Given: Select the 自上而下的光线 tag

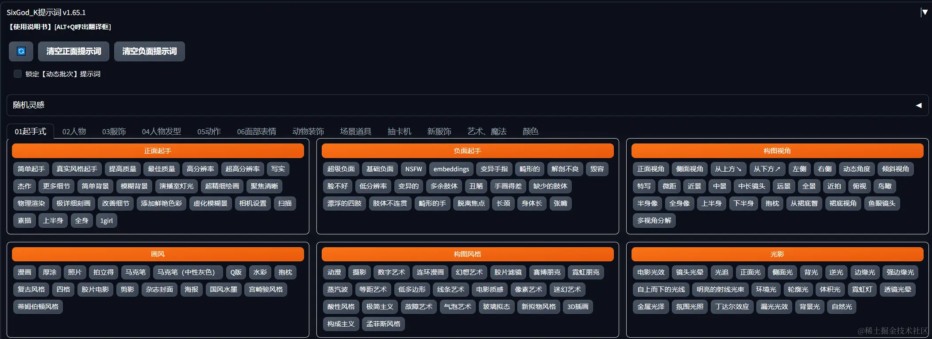Looking at the screenshot, I should [661, 289].
